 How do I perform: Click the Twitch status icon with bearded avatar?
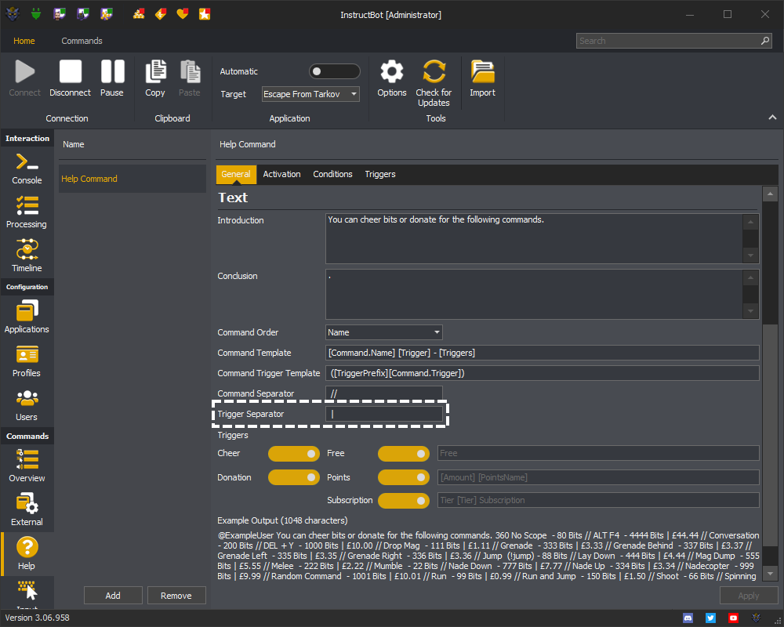click(x=60, y=14)
